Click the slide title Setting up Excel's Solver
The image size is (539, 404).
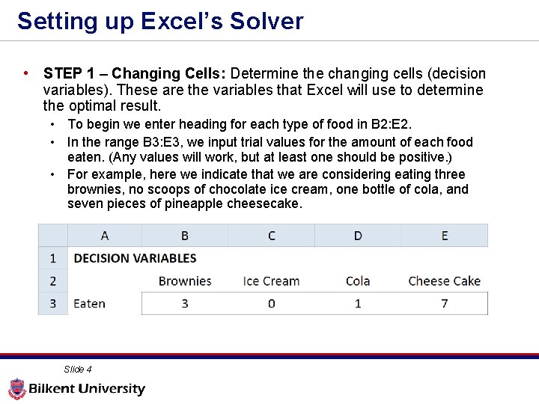[x=160, y=21]
